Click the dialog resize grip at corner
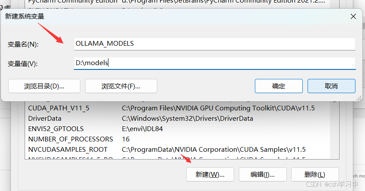Image resolution: width=365 pixels, height=191 pixels. pyautogui.click(x=359, y=98)
